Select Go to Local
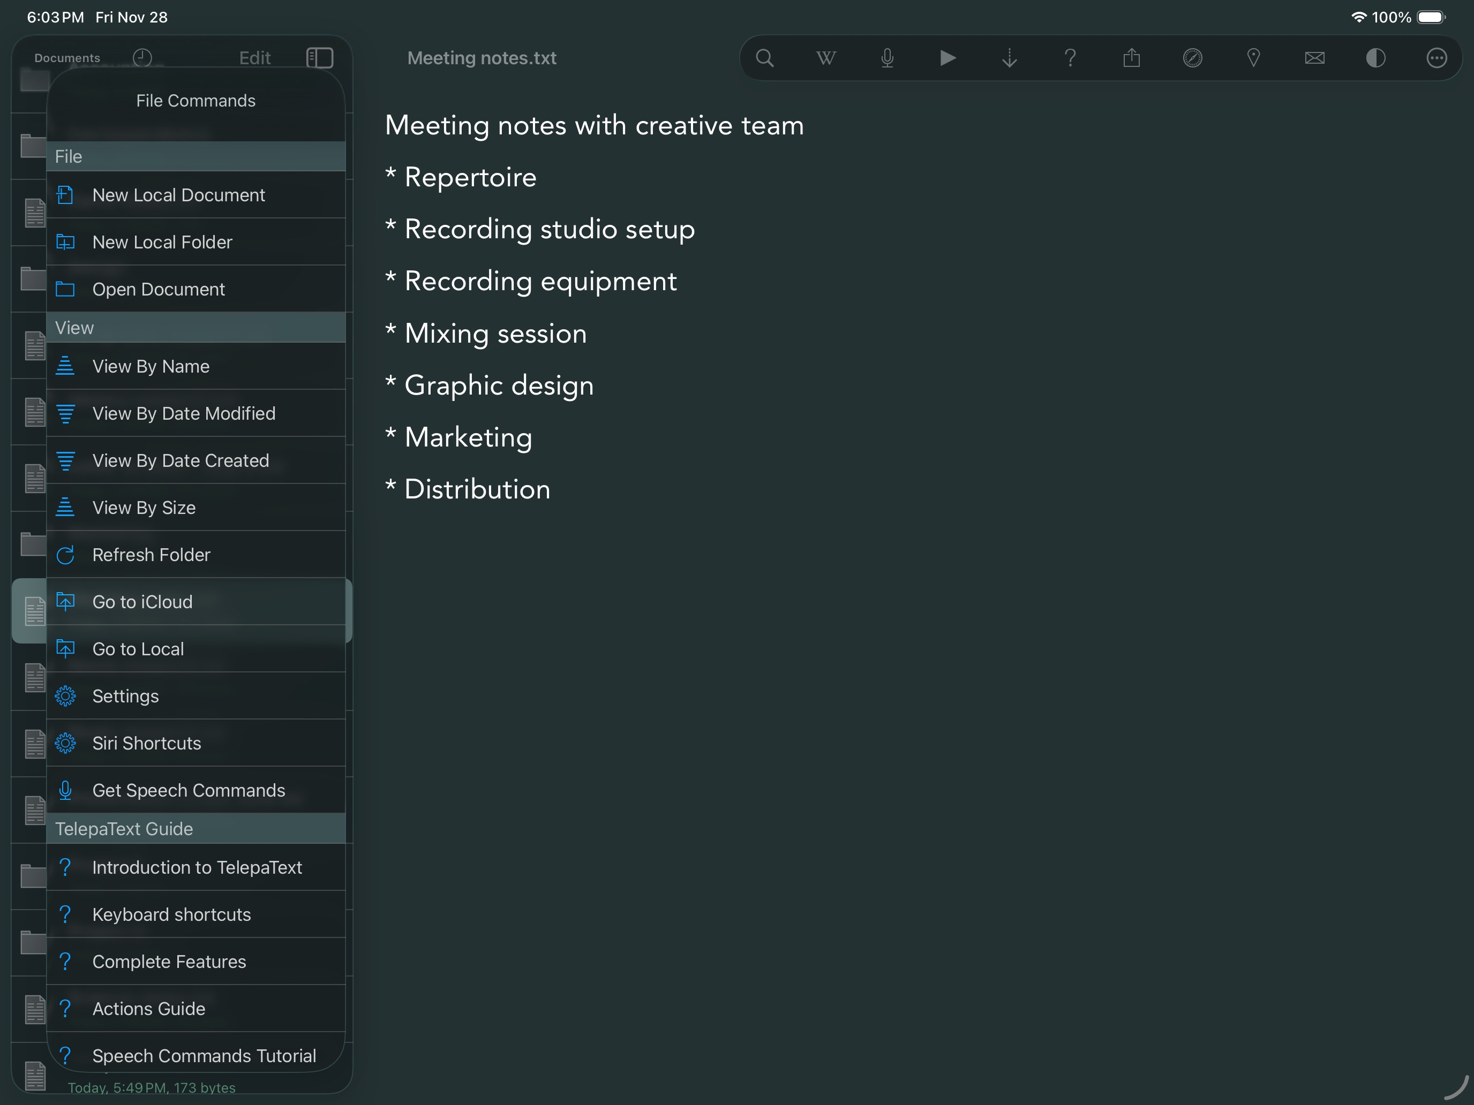 [x=196, y=649]
